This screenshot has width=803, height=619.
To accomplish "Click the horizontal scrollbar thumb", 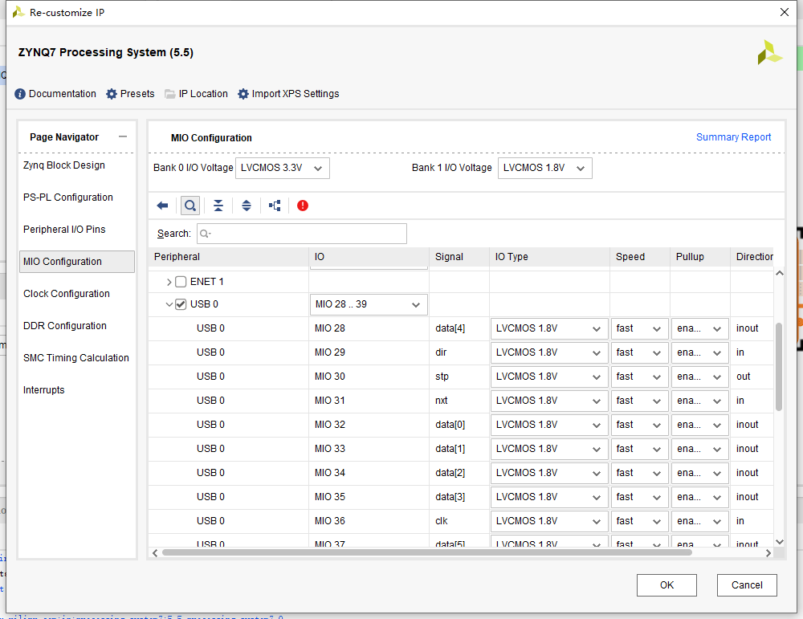I will tap(427, 553).
